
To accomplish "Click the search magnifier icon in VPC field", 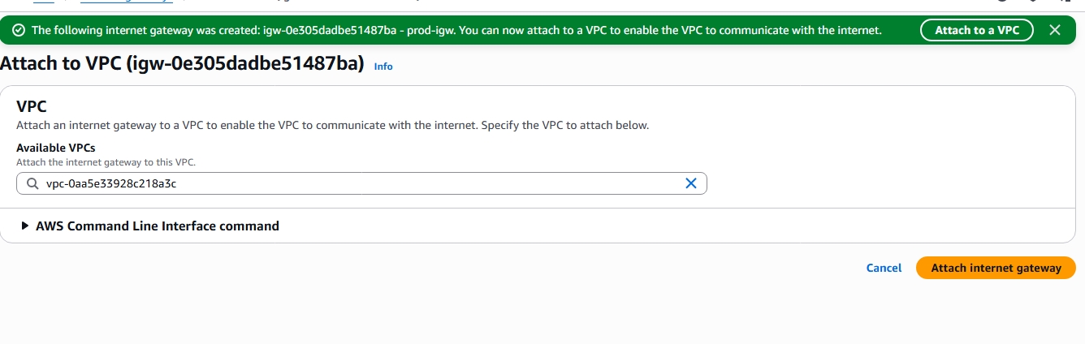I will (32, 183).
